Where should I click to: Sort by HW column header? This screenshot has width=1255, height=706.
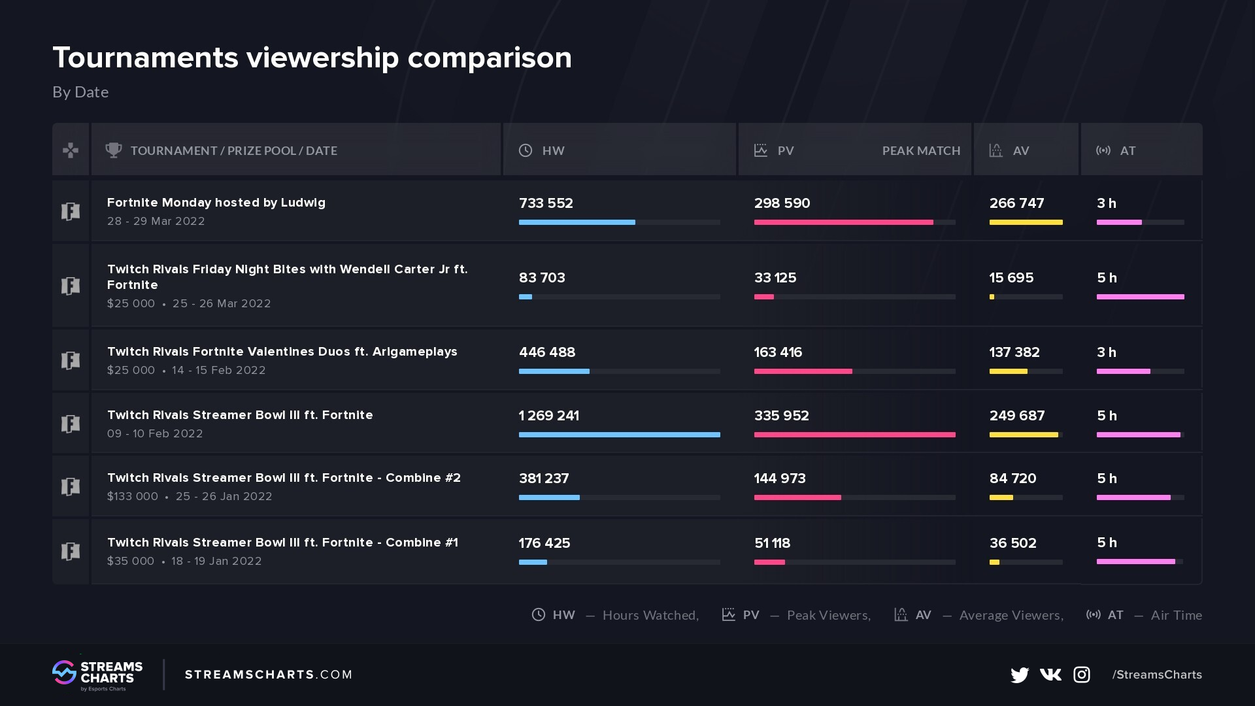click(554, 150)
